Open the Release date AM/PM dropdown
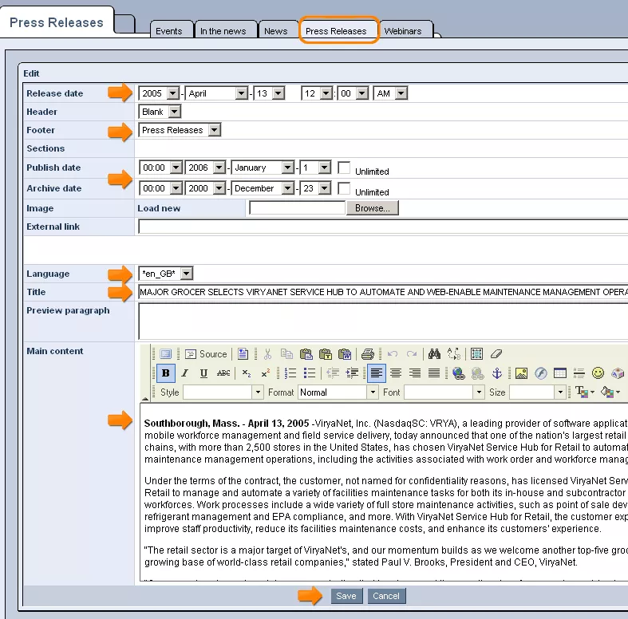This screenshot has height=619, width=628. point(390,93)
